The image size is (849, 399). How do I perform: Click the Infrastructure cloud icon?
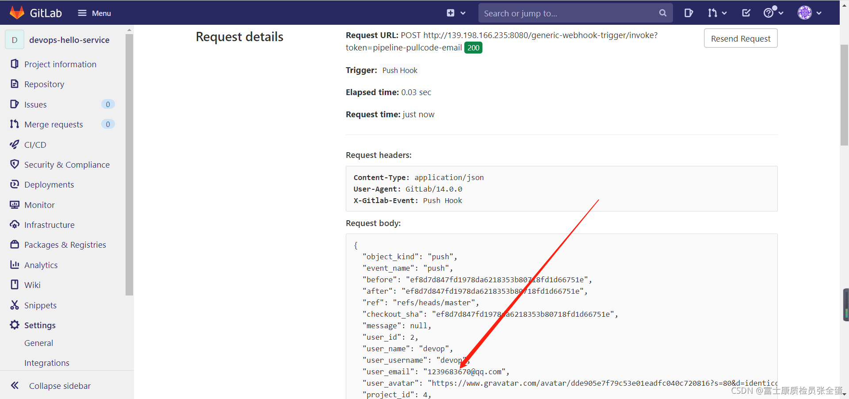15,225
